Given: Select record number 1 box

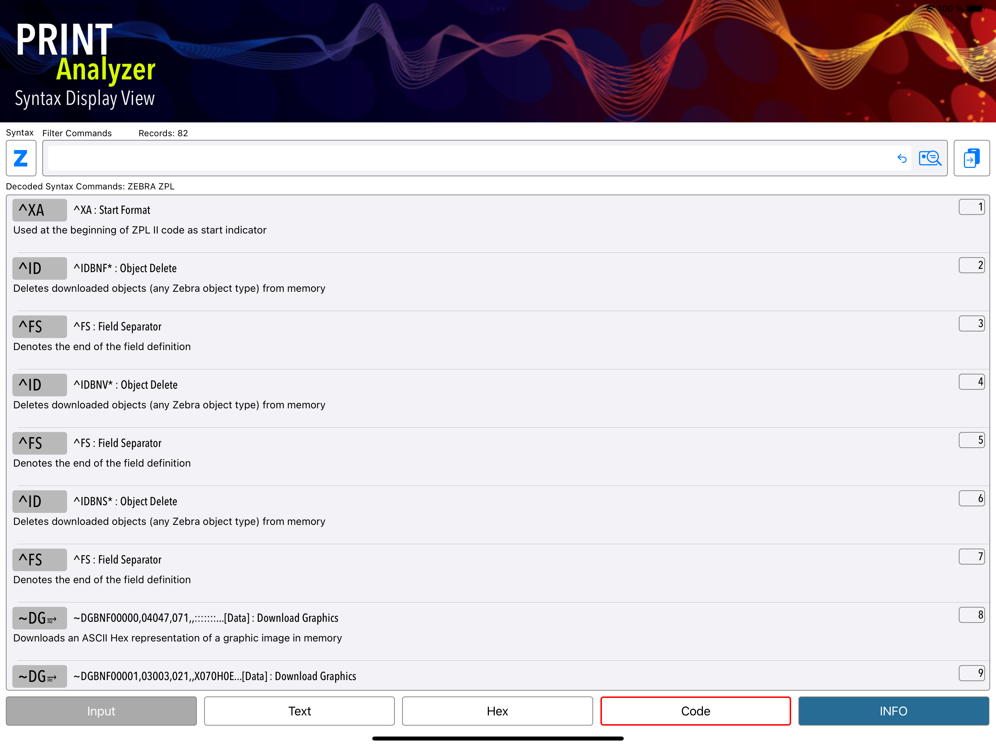Looking at the screenshot, I should (971, 207).
